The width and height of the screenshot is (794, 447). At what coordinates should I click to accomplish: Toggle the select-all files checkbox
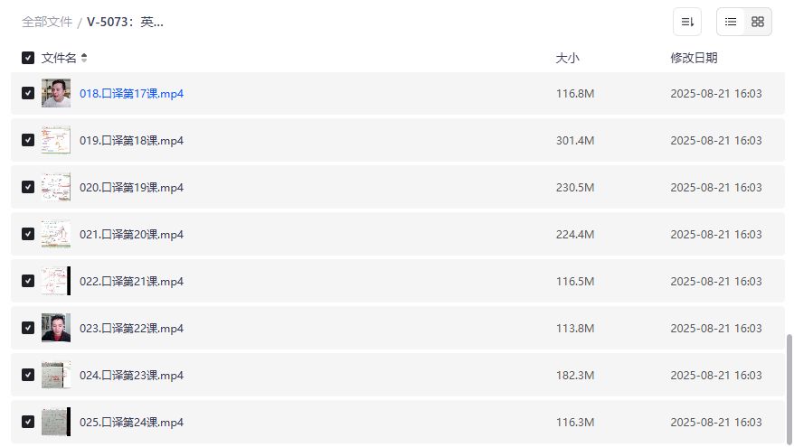tap(28, 58)
